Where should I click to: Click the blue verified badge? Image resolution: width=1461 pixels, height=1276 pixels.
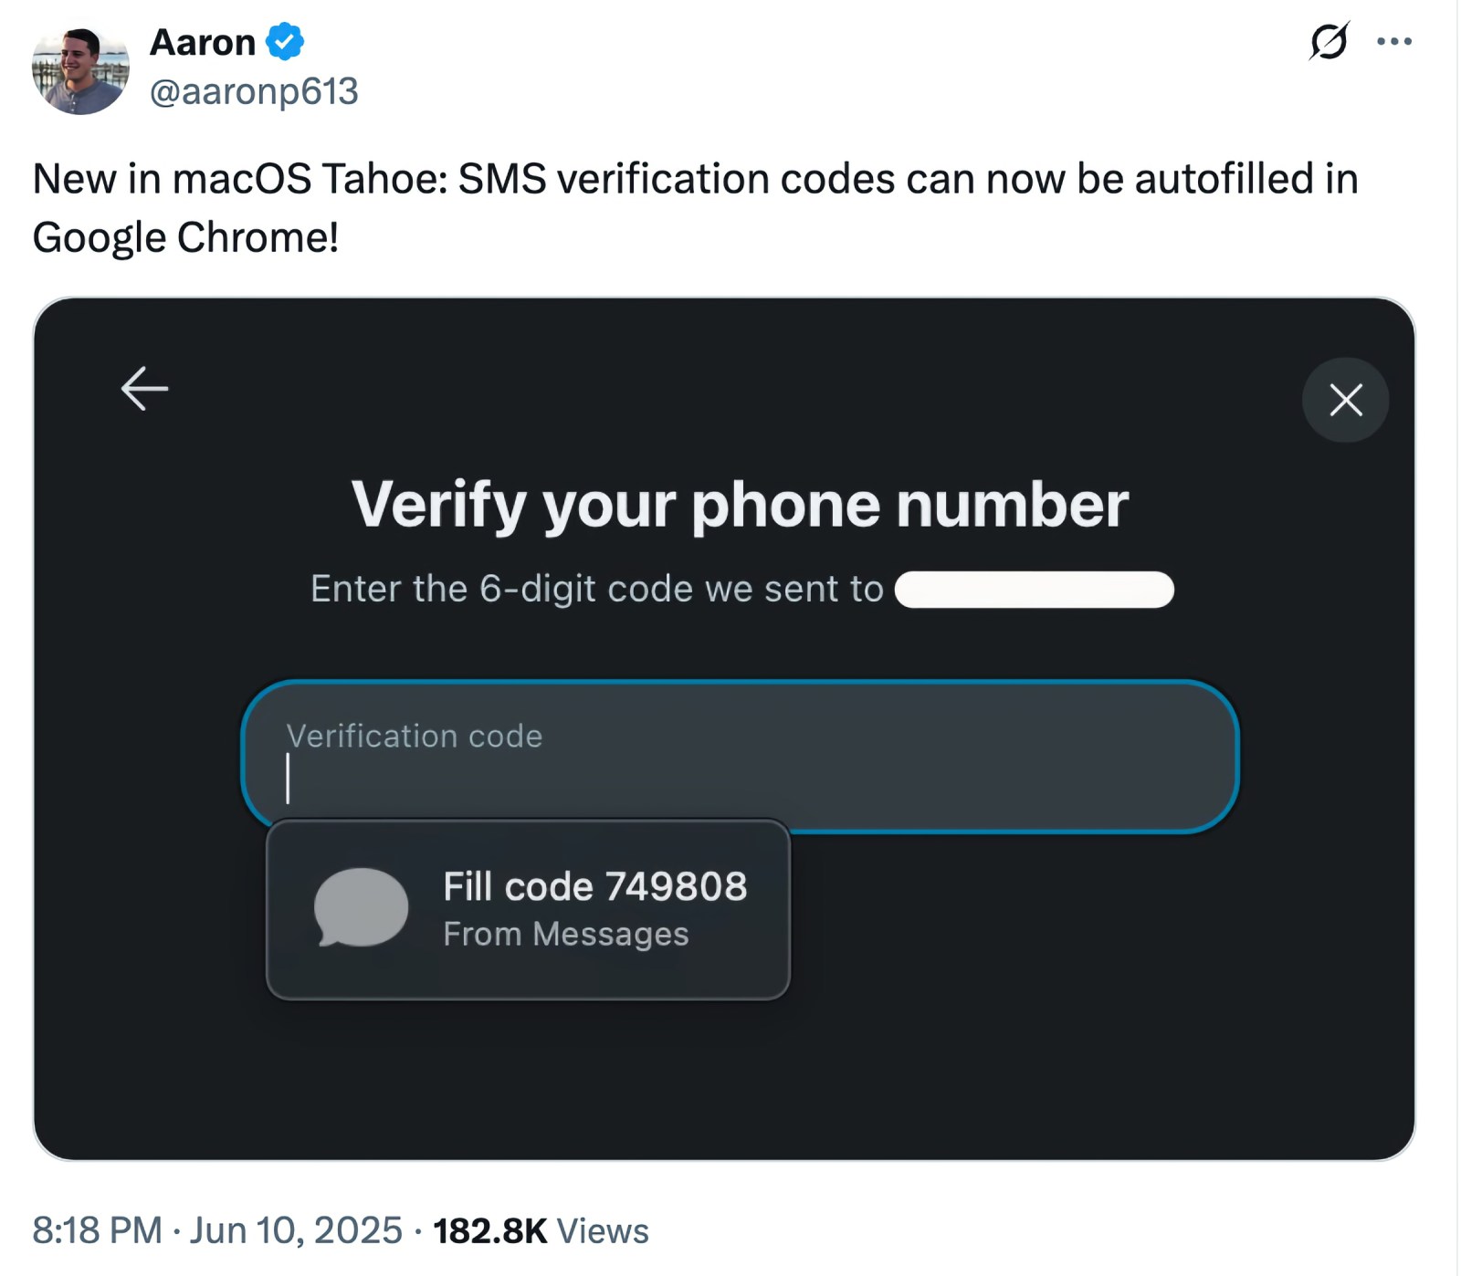tap(285, 42)
